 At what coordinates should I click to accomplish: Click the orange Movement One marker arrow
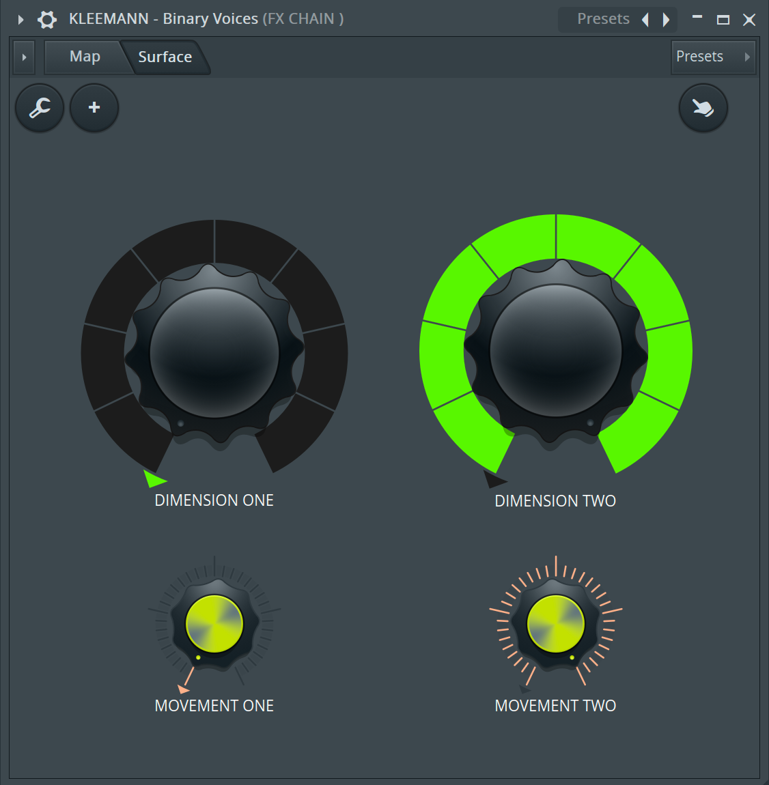[x=183, y=689]
